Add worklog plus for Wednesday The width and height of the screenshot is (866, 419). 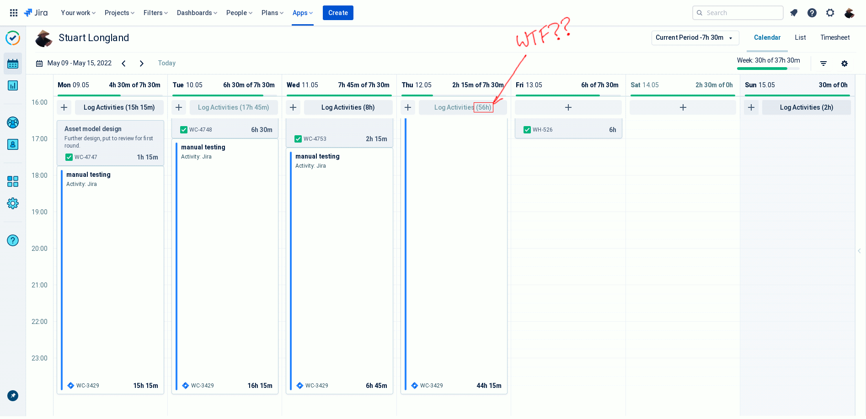pos(293,107)
